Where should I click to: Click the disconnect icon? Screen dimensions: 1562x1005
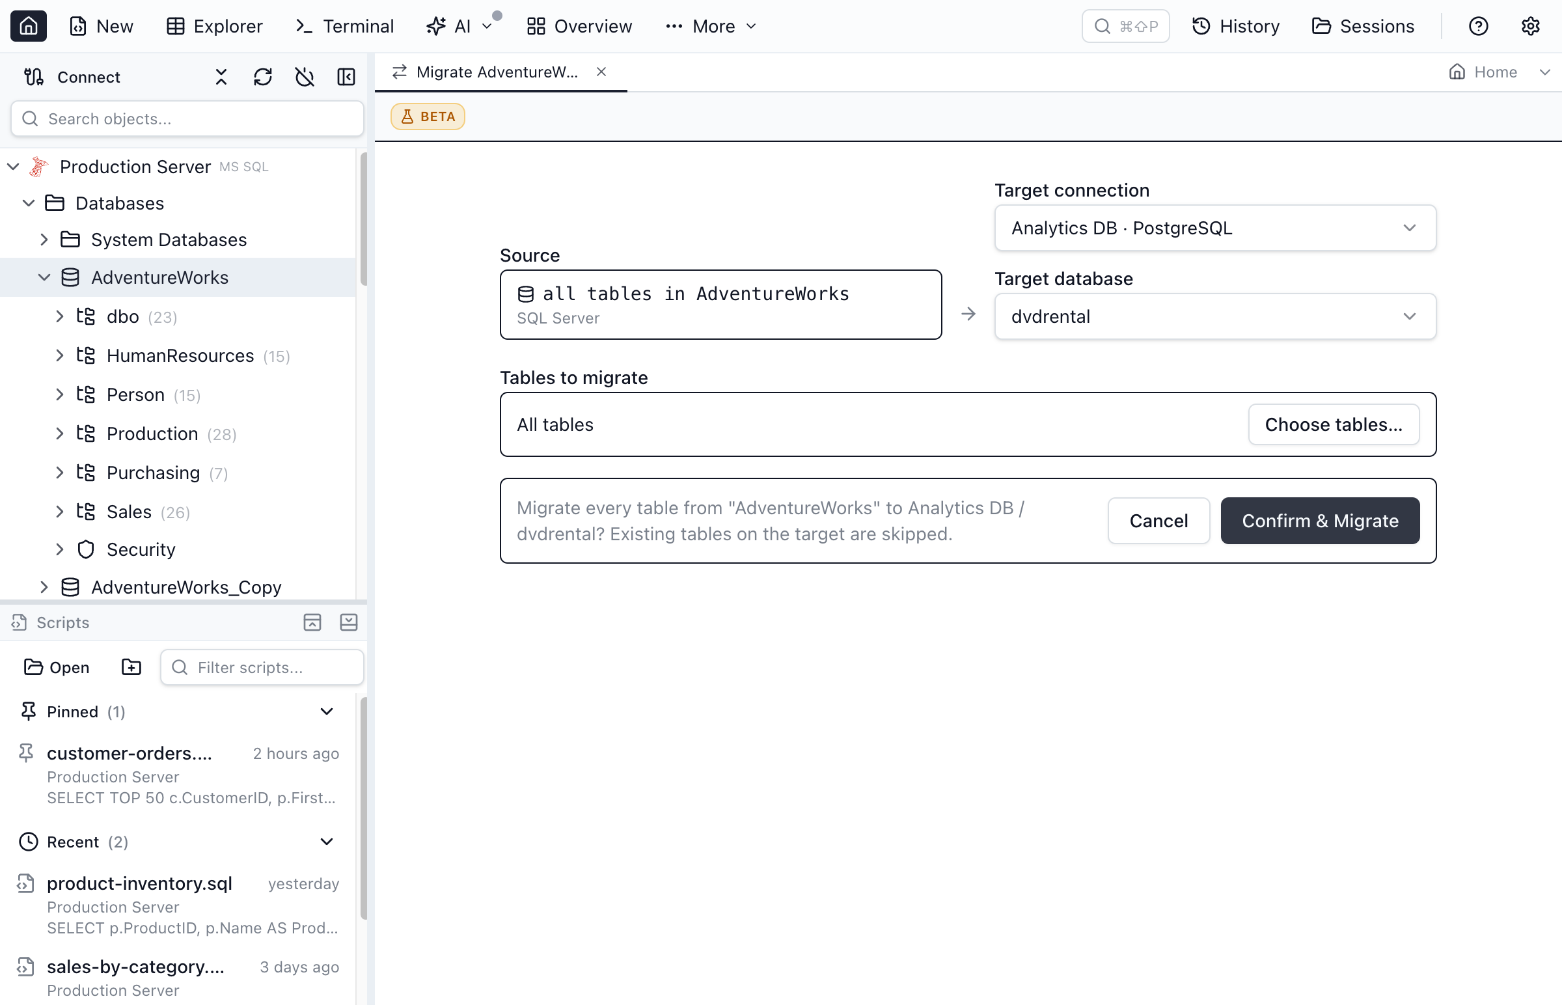305,77
